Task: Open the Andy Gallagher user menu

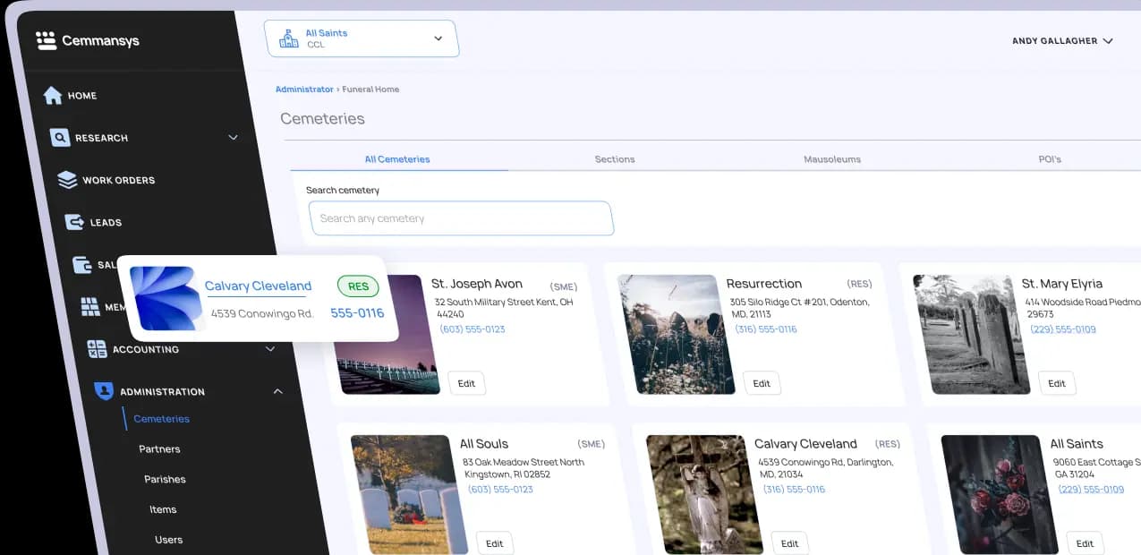Action: click(1062, 41)
